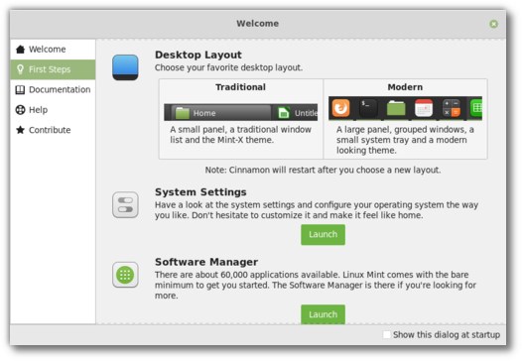Click the "Software Manager" heading

click(206, 262)
